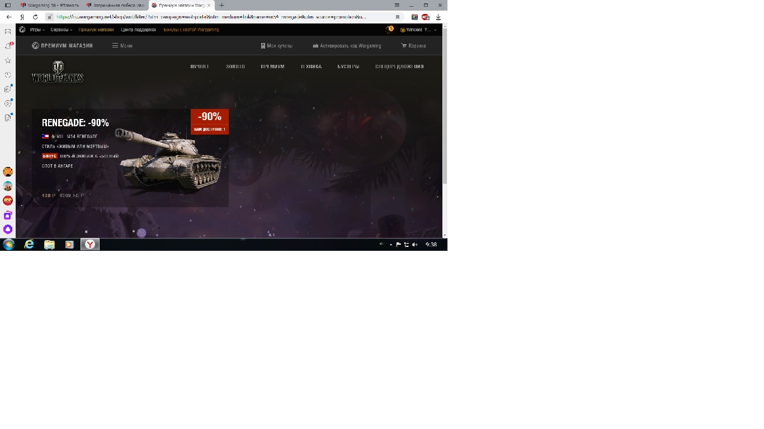Expand the Игры dropdown

(37, 30)
